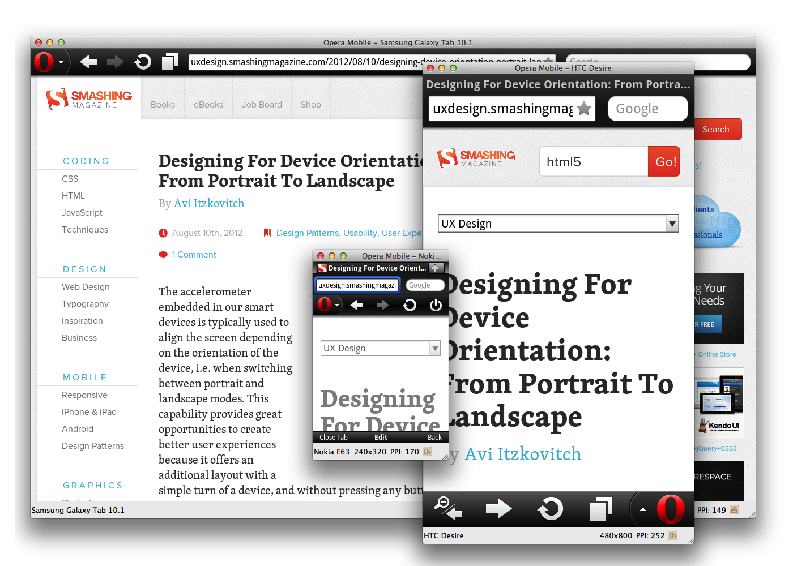Bookmark page with star in HTC Desire window
The height and width of the screenshot is (566, 793).
584,108
